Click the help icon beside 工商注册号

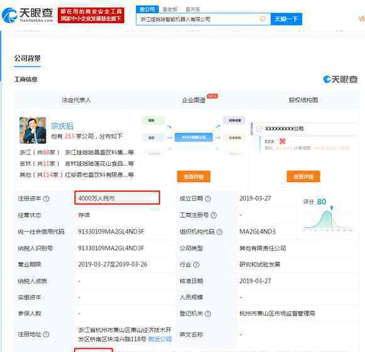pos(213,215)
